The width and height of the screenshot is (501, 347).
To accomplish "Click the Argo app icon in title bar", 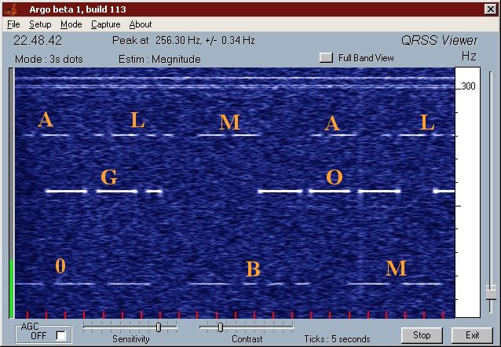I will (x=12, y=9).
